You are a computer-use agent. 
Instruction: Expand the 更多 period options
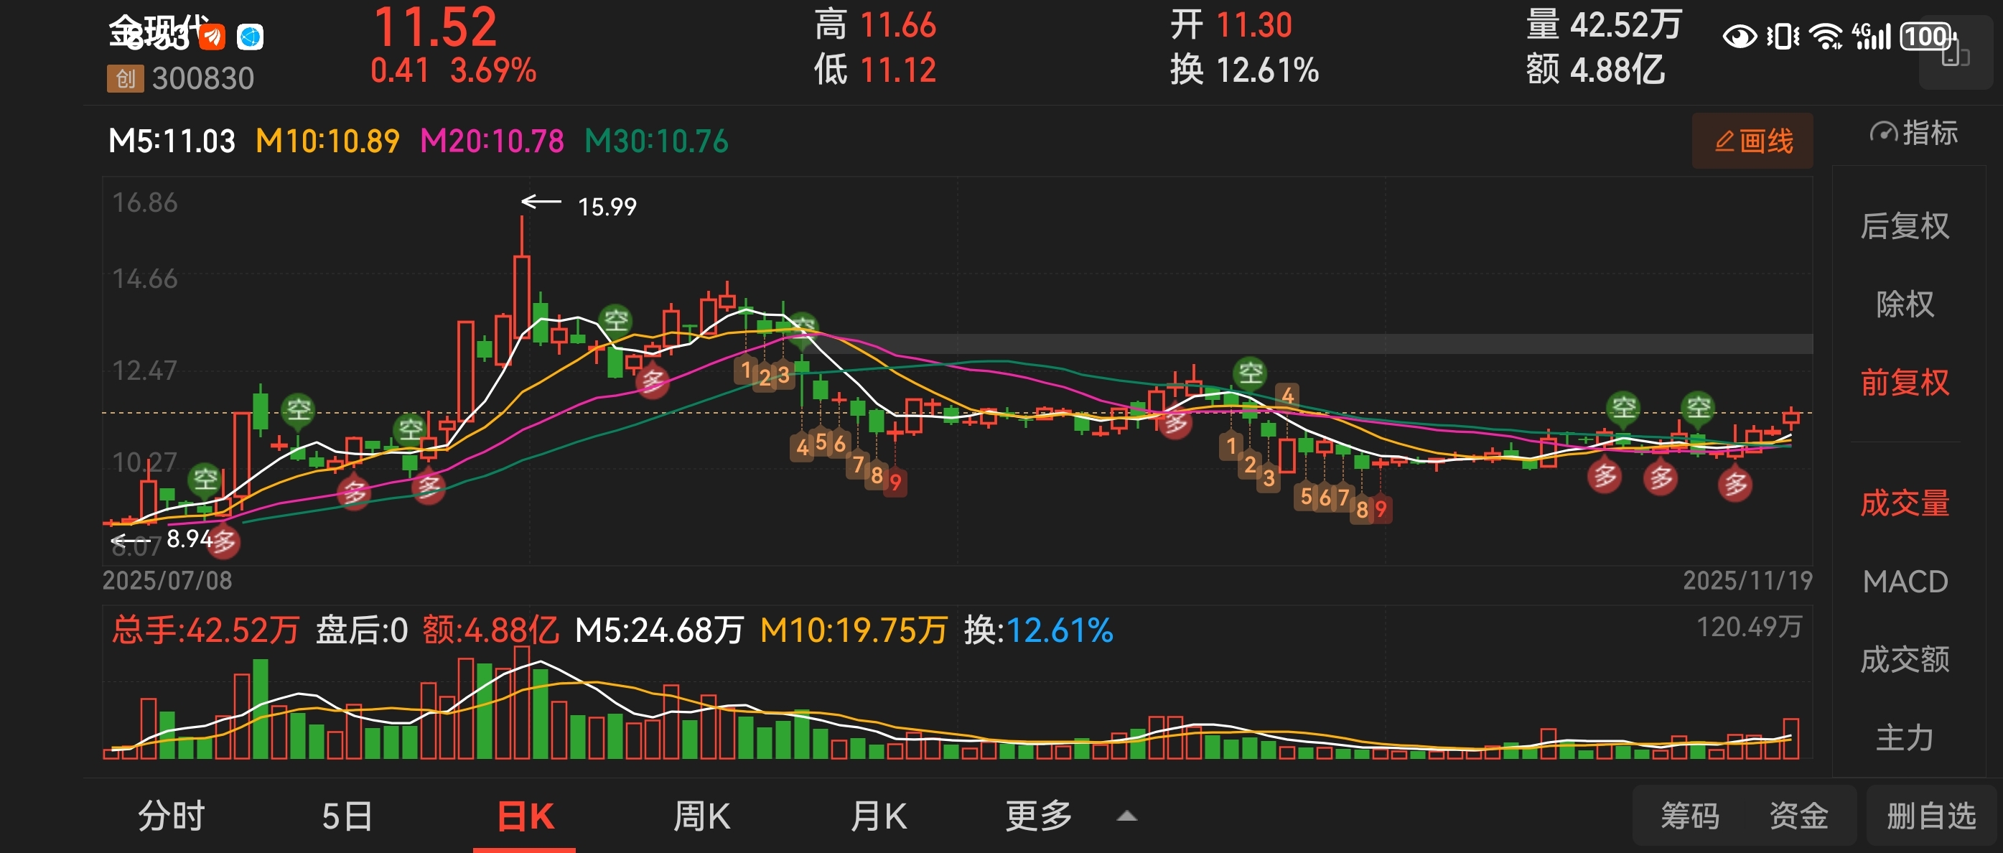point(1038,816)
